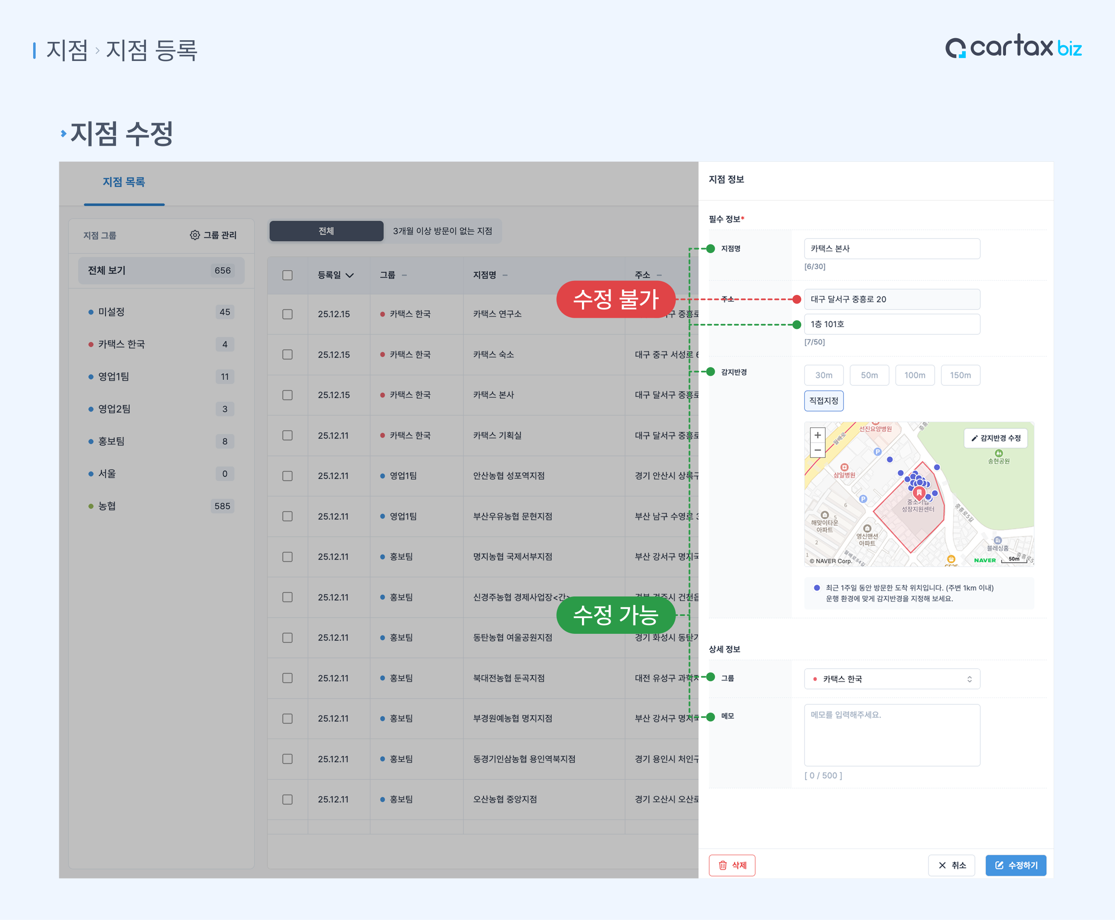1115x920 pixels.
Task: Click the gear icon beside 그룹 관리
Action: 195,235
